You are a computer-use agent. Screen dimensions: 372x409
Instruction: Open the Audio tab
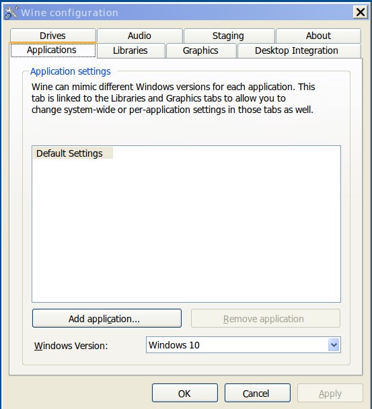tap(139, 36)
